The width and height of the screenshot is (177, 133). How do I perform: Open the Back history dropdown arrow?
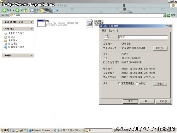click(x=13, y=11)
